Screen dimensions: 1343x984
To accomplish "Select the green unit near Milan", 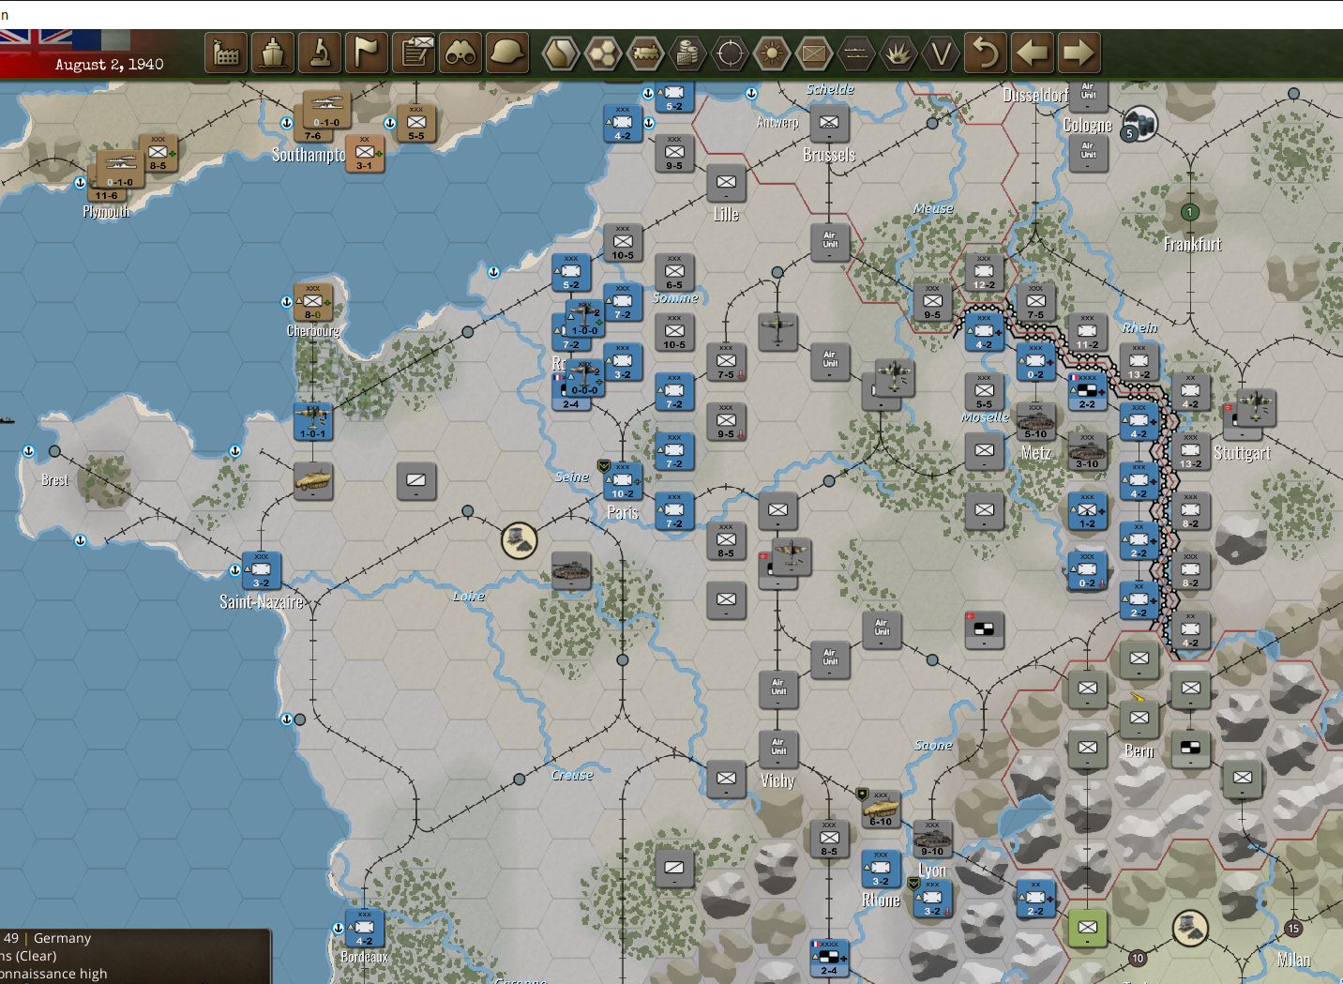I will pos(1087,929).
